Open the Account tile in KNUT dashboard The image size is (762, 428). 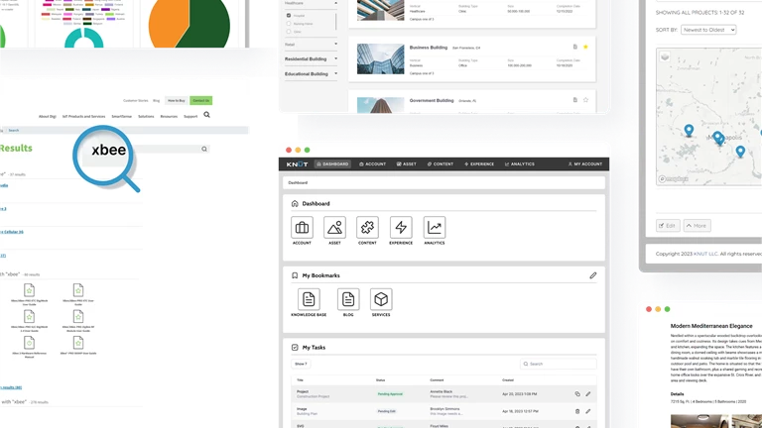coord(302,228)
